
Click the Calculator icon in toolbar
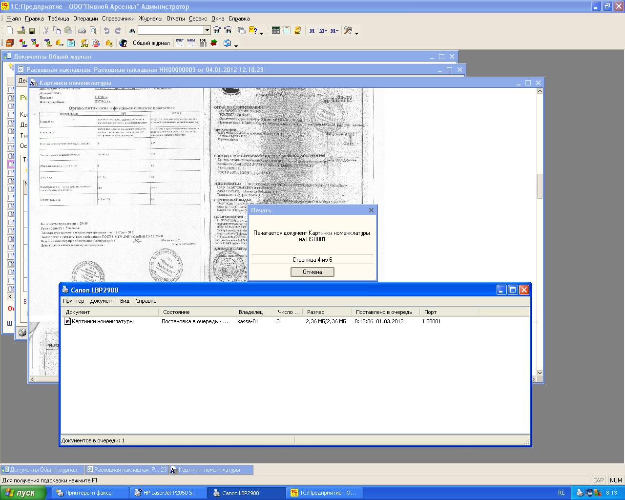[276, 30]
